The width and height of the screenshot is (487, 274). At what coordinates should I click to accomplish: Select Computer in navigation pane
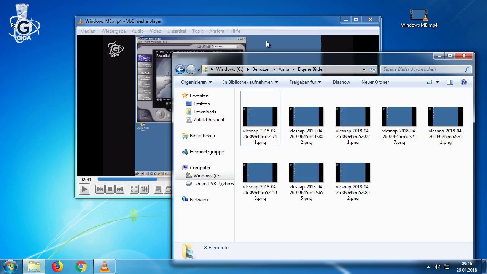point(200,168)
